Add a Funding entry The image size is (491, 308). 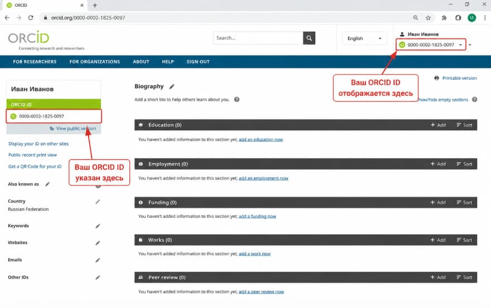click(x=438, y=202)
